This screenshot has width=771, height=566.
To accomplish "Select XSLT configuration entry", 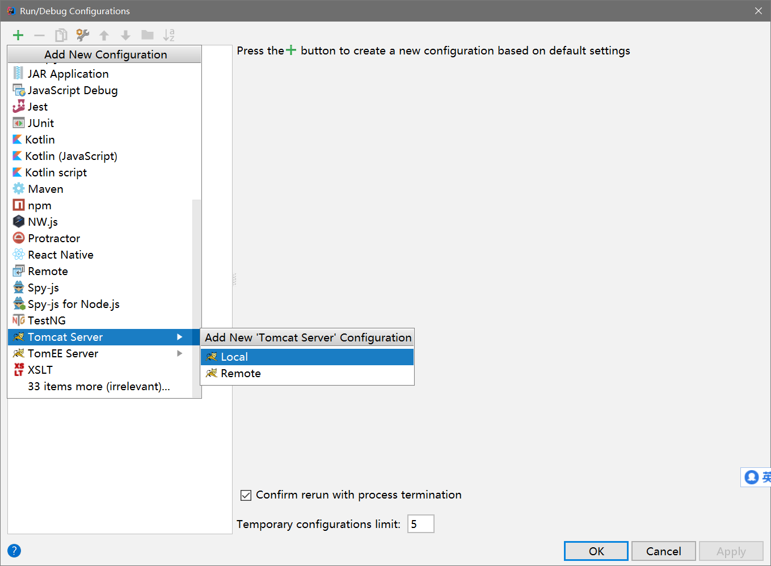I will coord(100,370).
